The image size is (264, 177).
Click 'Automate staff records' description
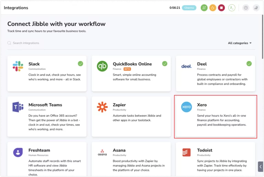point(55,168)
